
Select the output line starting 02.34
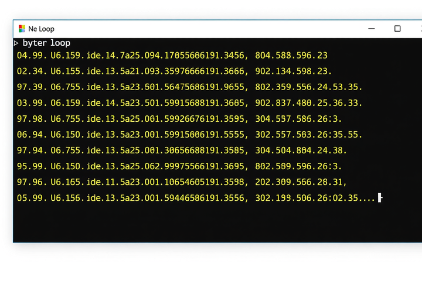tap(174, 71)
